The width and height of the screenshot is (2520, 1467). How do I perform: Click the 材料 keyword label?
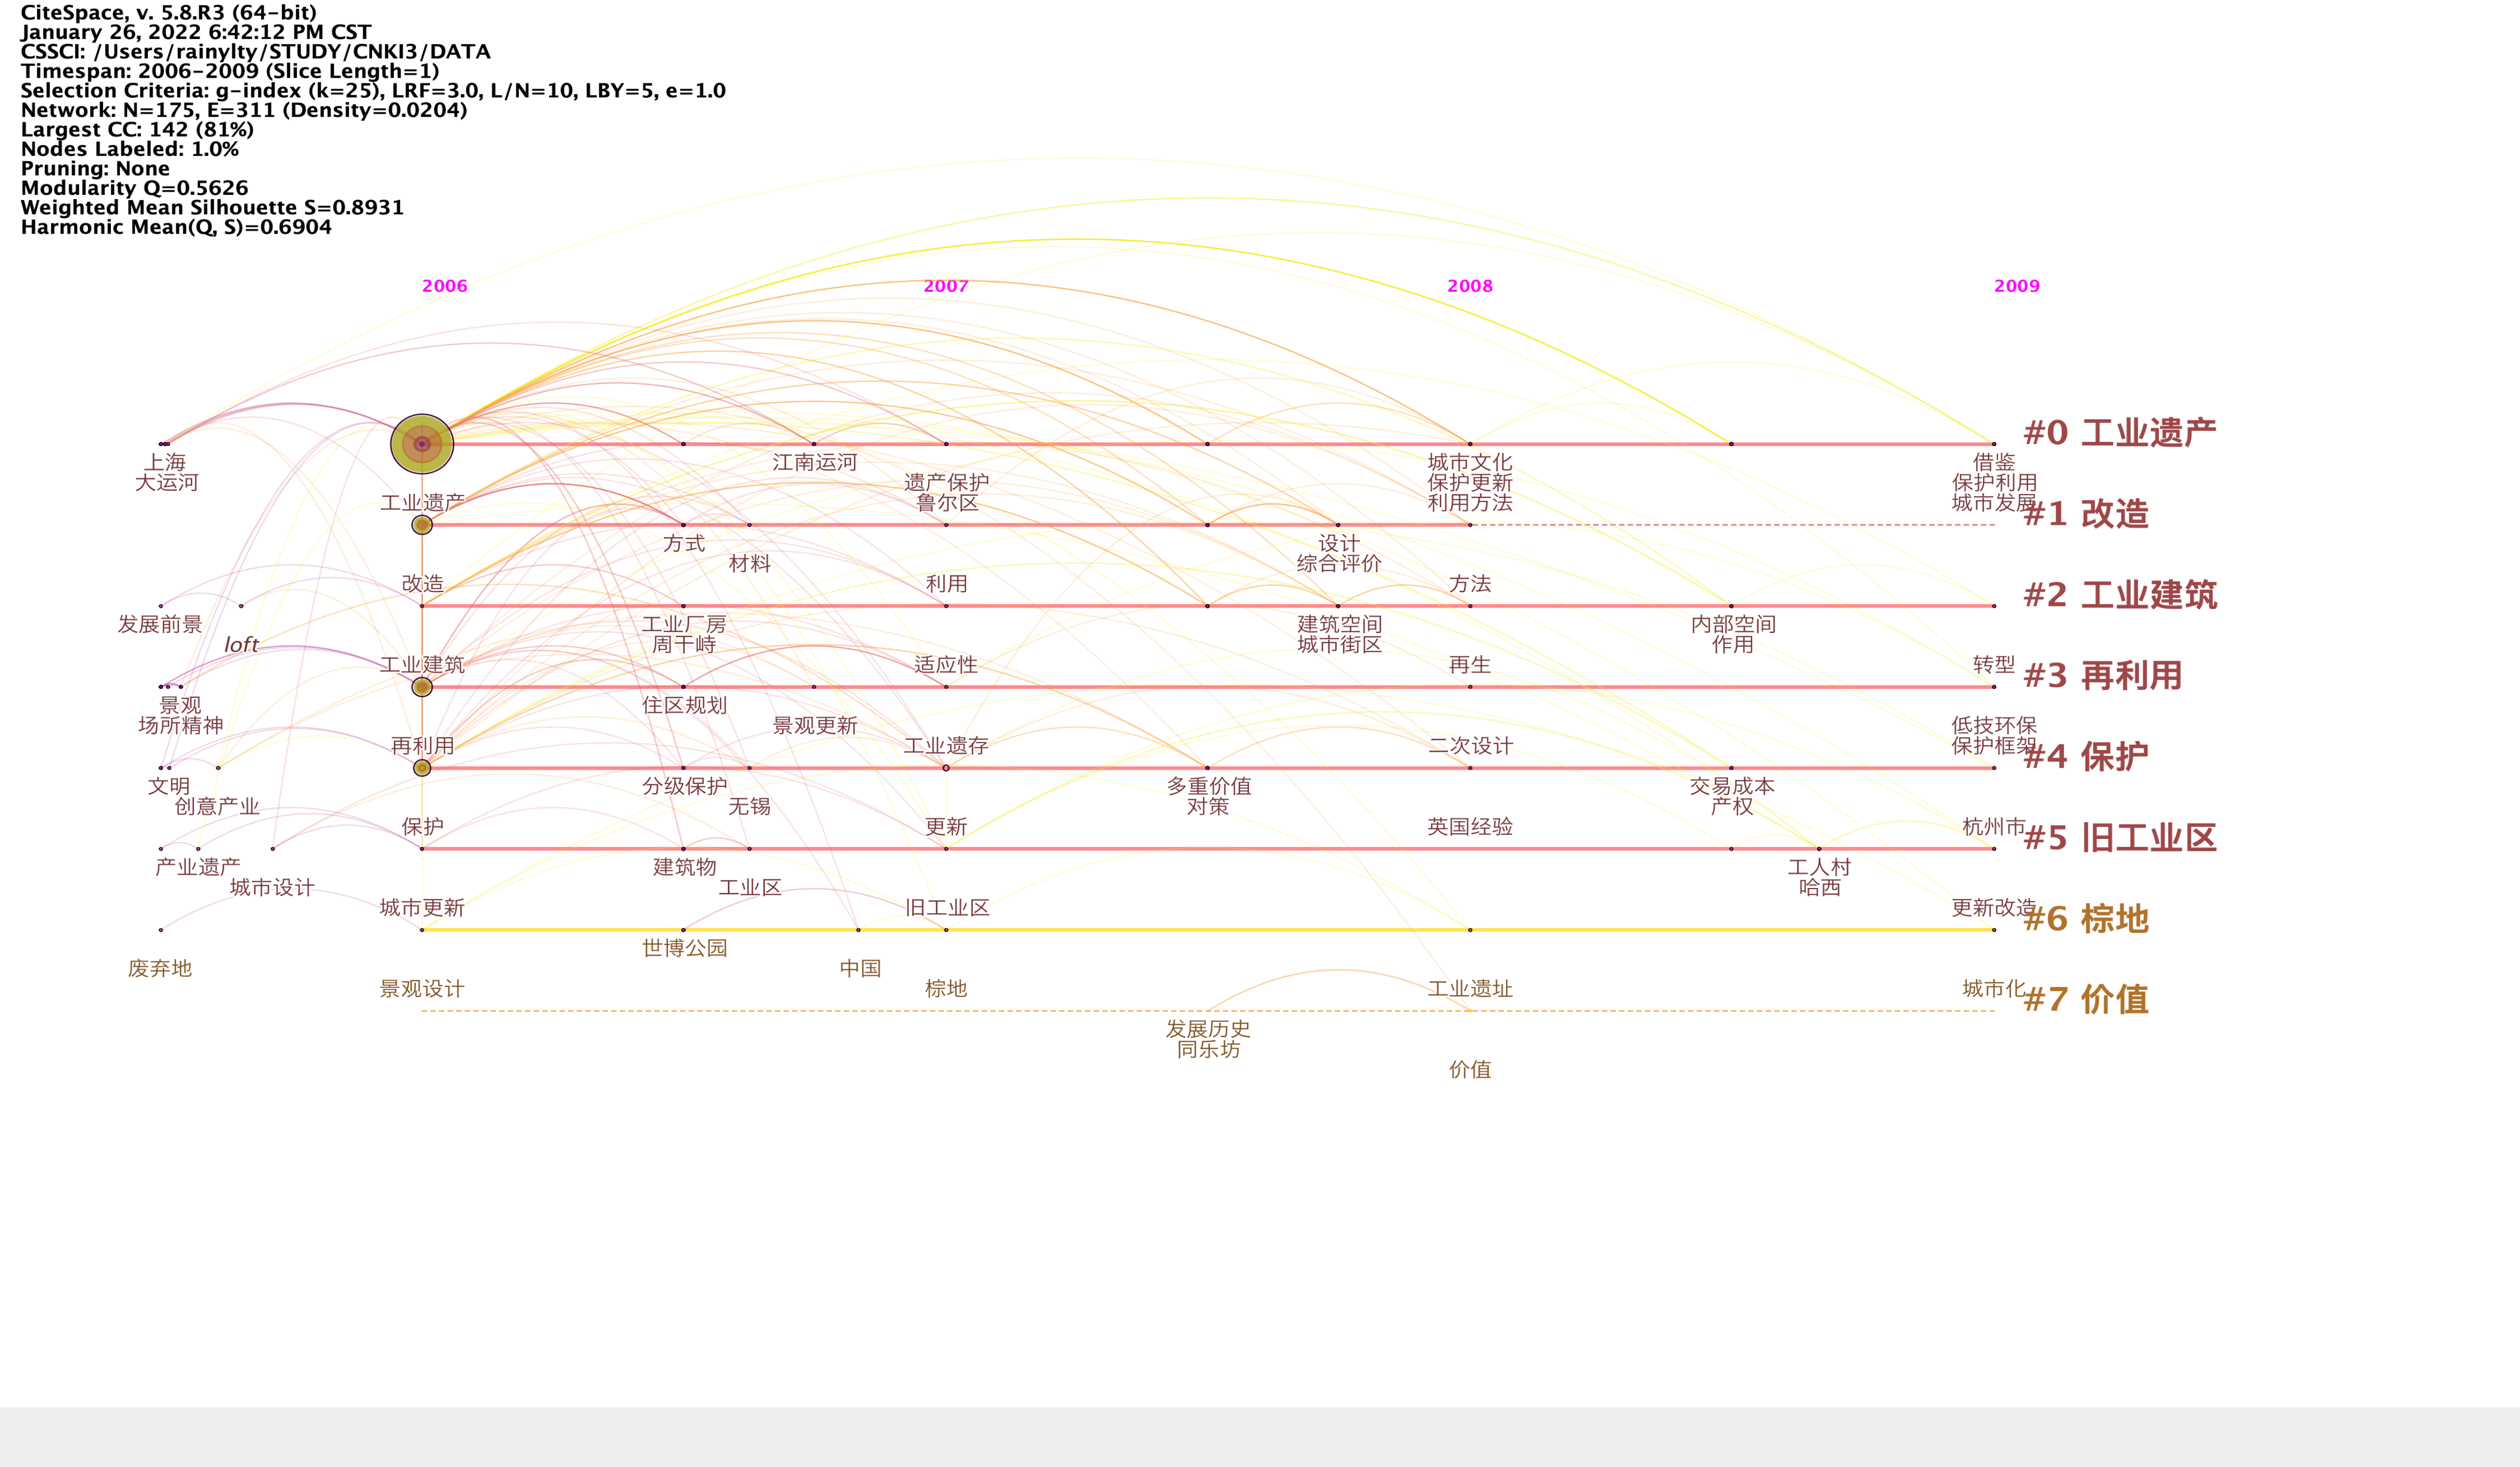click(750, 564)
